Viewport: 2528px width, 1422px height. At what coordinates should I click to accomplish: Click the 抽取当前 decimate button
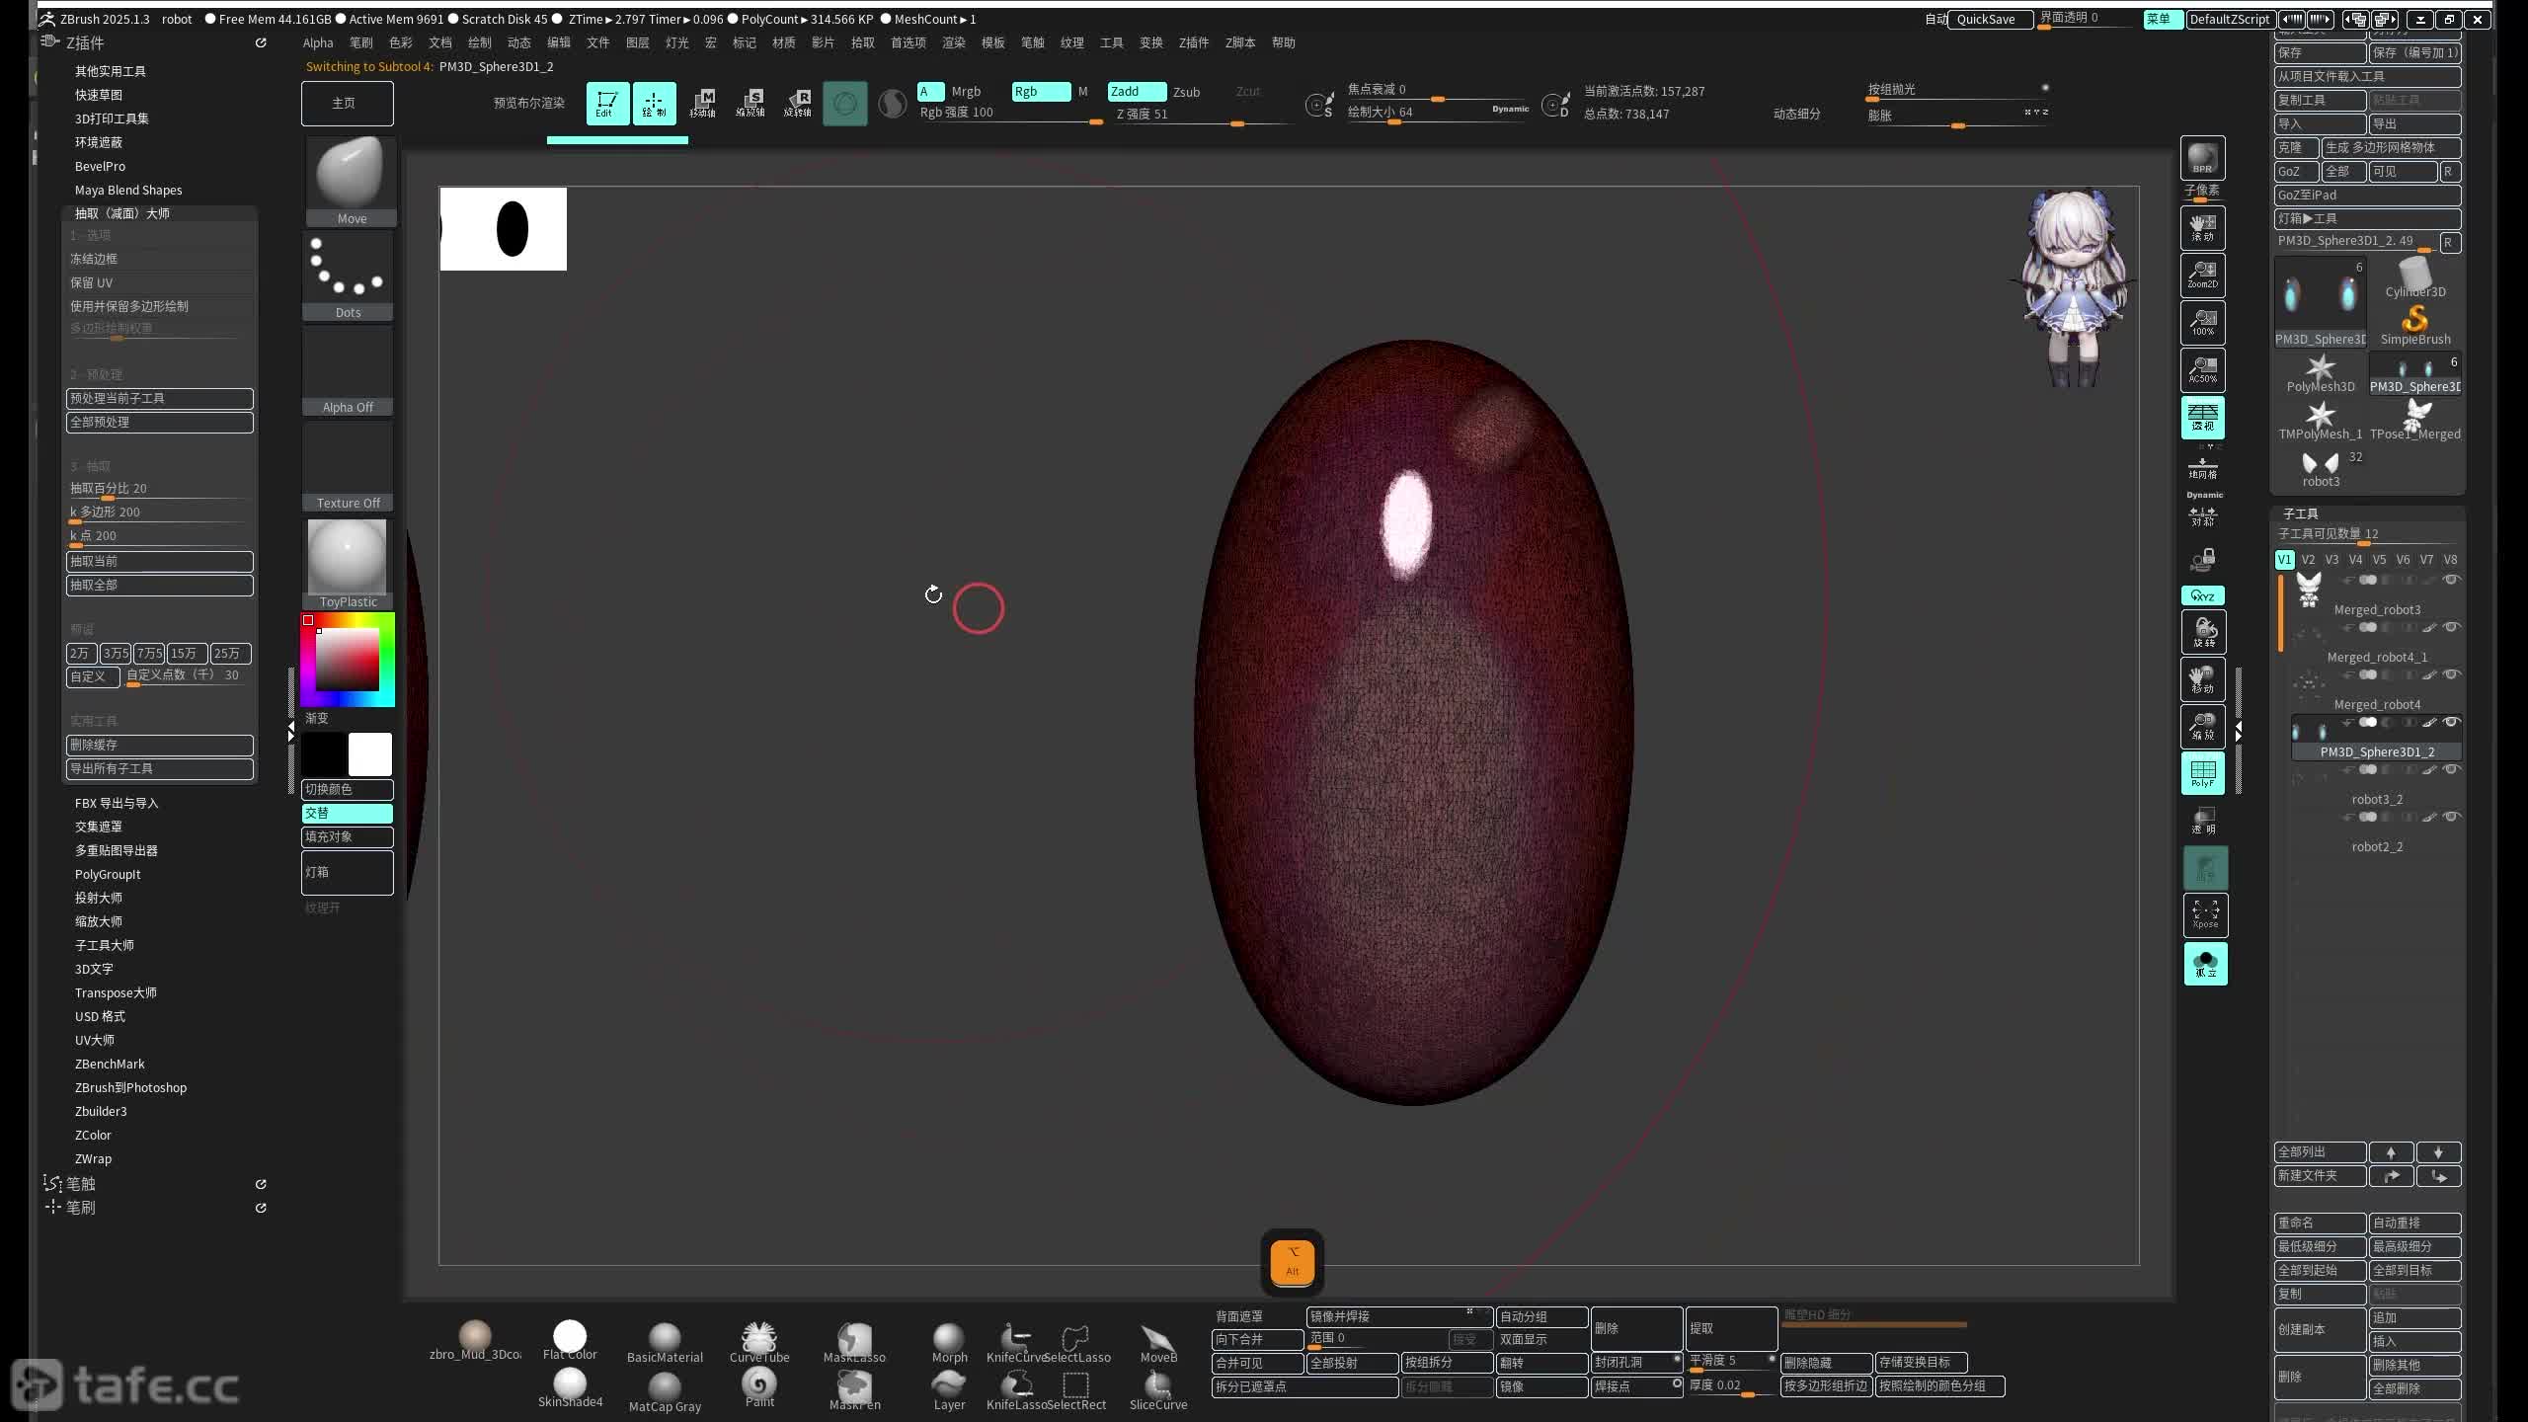point(160,561)
